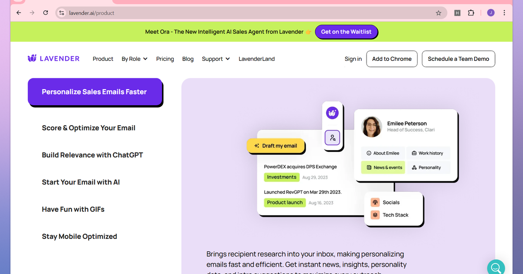The image size is (523, 274).
Task: Select Score & Optimize Your Email
Action: click(x=88, y=128)
